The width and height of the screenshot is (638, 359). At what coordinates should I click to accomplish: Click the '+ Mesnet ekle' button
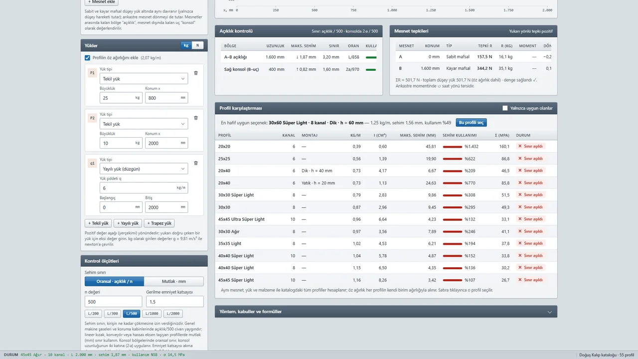[101, 2]
